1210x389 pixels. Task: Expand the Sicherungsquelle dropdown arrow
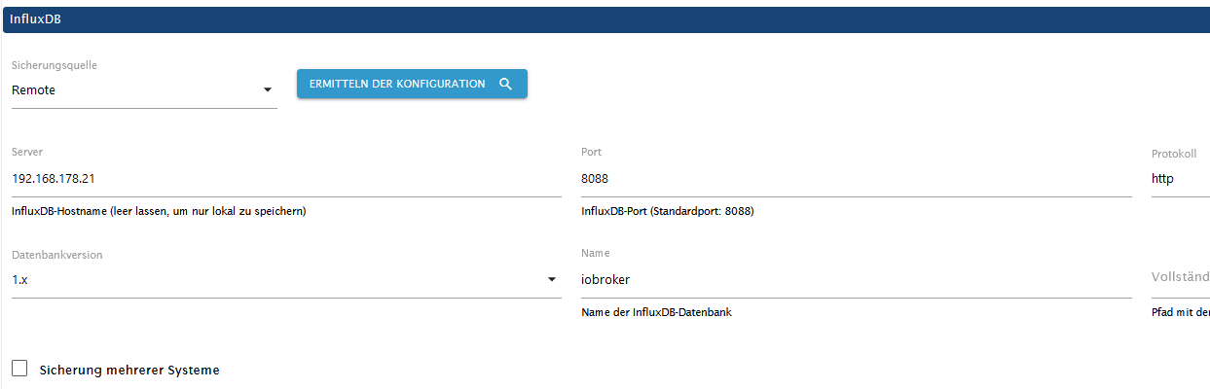point(268,90)
